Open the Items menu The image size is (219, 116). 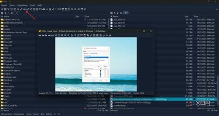tap(12, 5)
